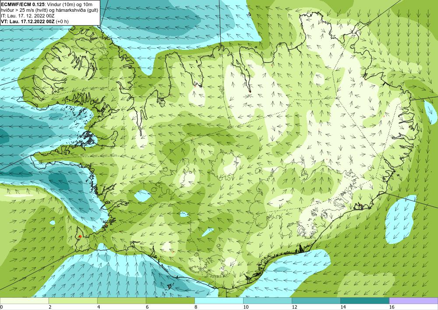
Task: Click the scale label '10'
Action: click(246, 307)
